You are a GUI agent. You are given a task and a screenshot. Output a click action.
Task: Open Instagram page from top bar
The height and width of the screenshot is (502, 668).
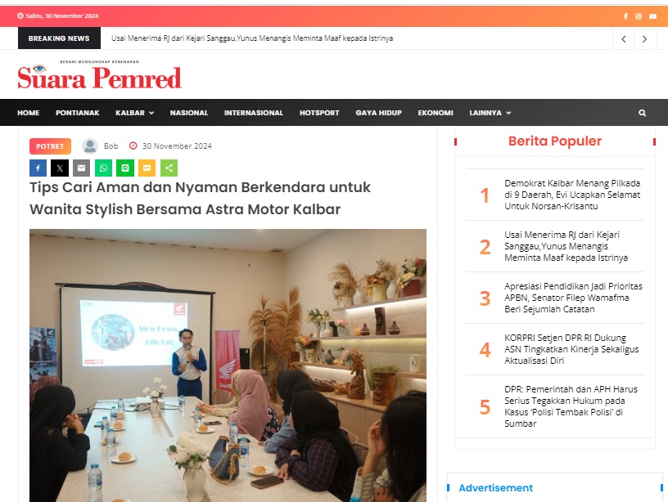pos(639,16)
